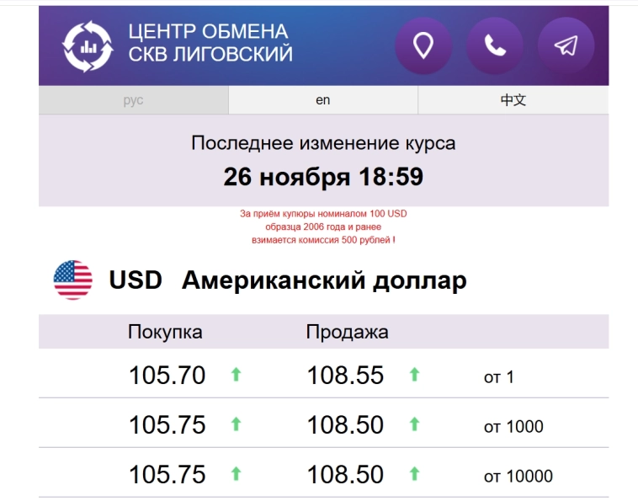Viewport: 638px width, 501px height.
Task: Open the location map pin icon
Action: 423,45
